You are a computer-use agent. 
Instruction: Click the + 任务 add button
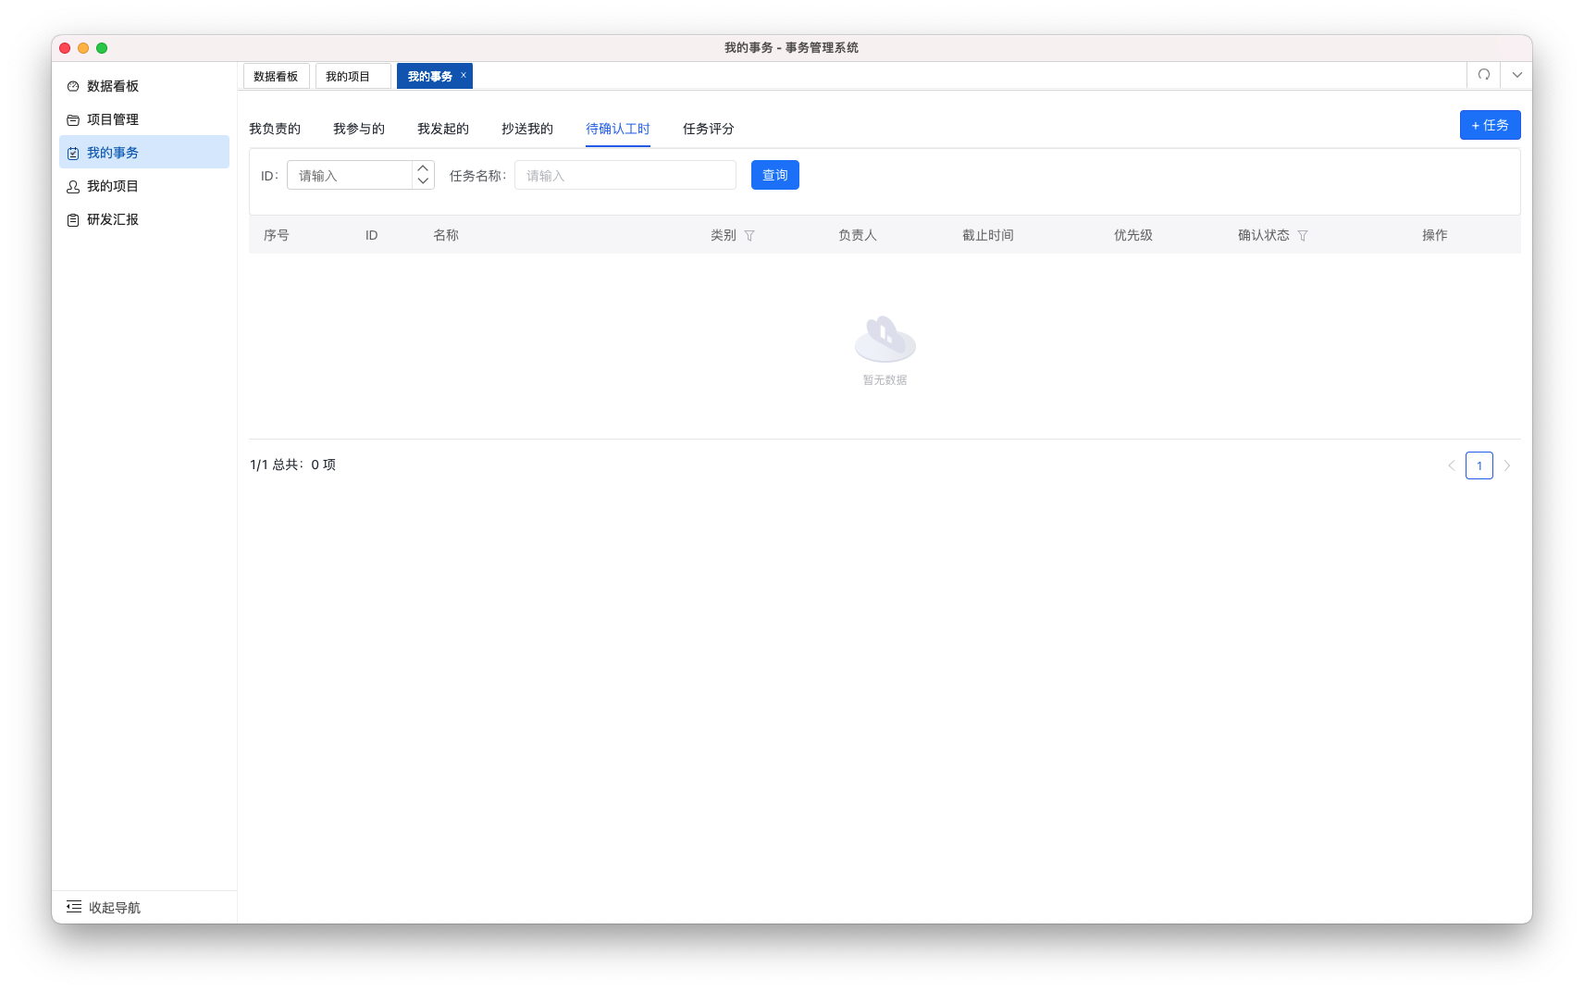click(1490, 125)
